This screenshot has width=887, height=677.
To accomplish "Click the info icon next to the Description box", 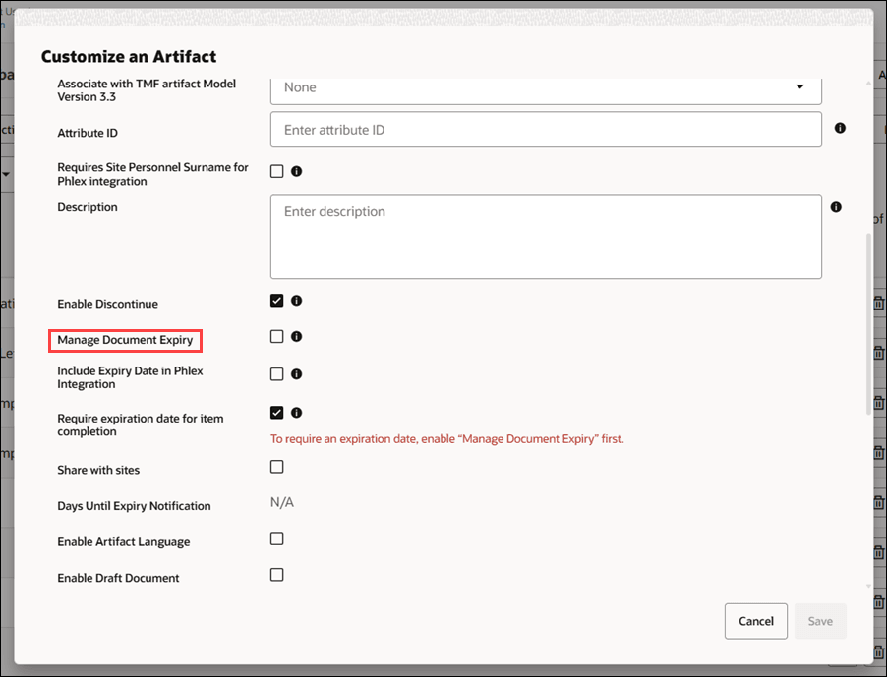I will point(835,206).
